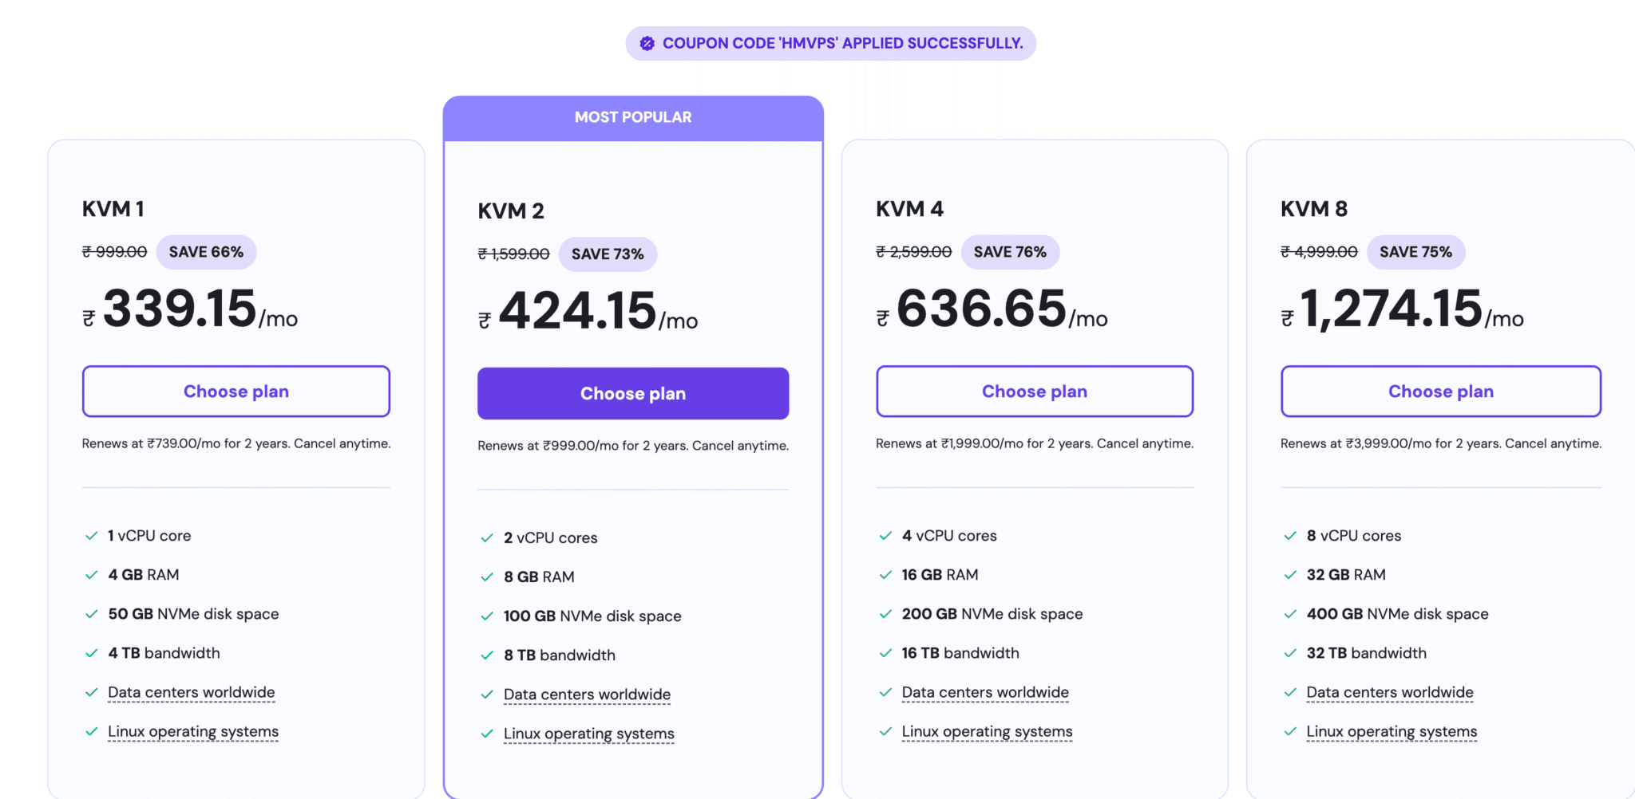Click the strikethrough ₹4,999.00 price on KVM 8
1635x799 pixels.
pyautogui.click(x=1319, y=251)
